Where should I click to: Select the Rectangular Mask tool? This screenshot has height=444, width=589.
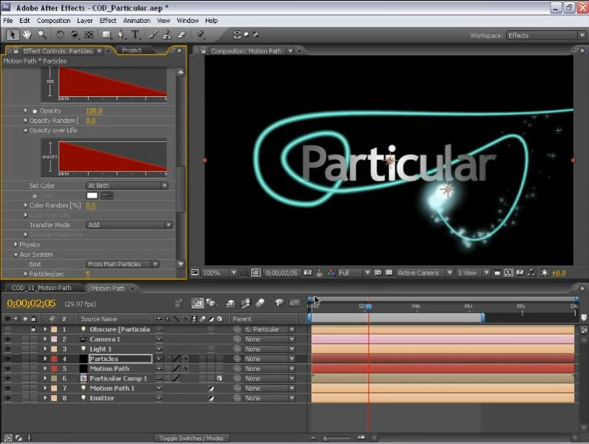(107, 35)
